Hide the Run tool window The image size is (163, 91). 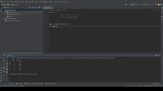click(x=159, y=55)
